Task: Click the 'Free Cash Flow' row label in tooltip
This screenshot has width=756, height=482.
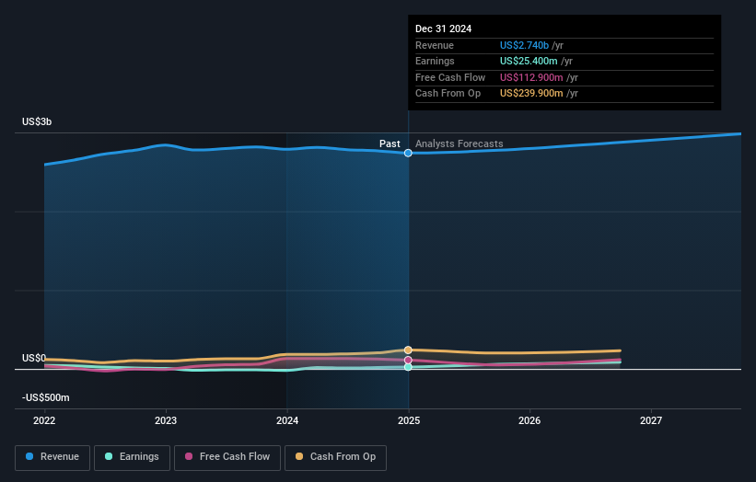Action: (450, 77)
